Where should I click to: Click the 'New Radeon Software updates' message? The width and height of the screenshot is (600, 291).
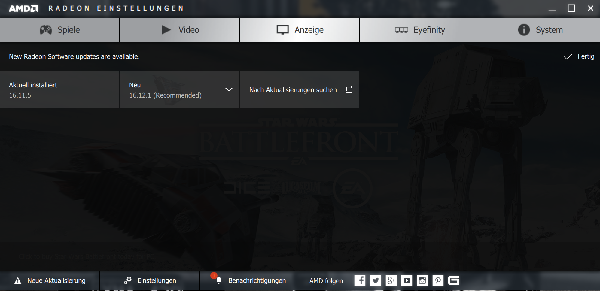[74, 56]
